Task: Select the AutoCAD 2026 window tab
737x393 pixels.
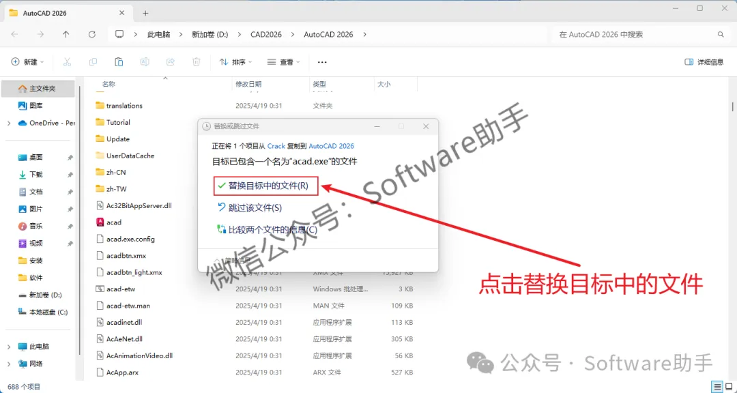Action: coord(68,13)
